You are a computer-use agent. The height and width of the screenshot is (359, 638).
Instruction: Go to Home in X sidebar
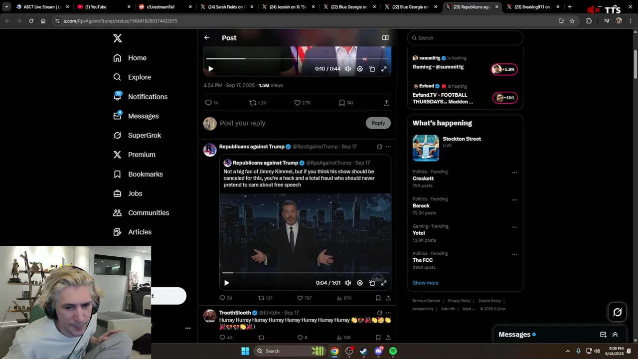[x=130, y=58]
